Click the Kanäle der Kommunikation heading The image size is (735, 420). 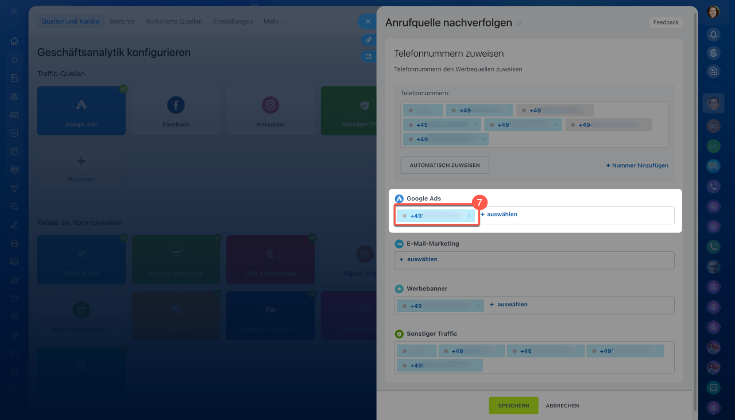coord(79,223)
